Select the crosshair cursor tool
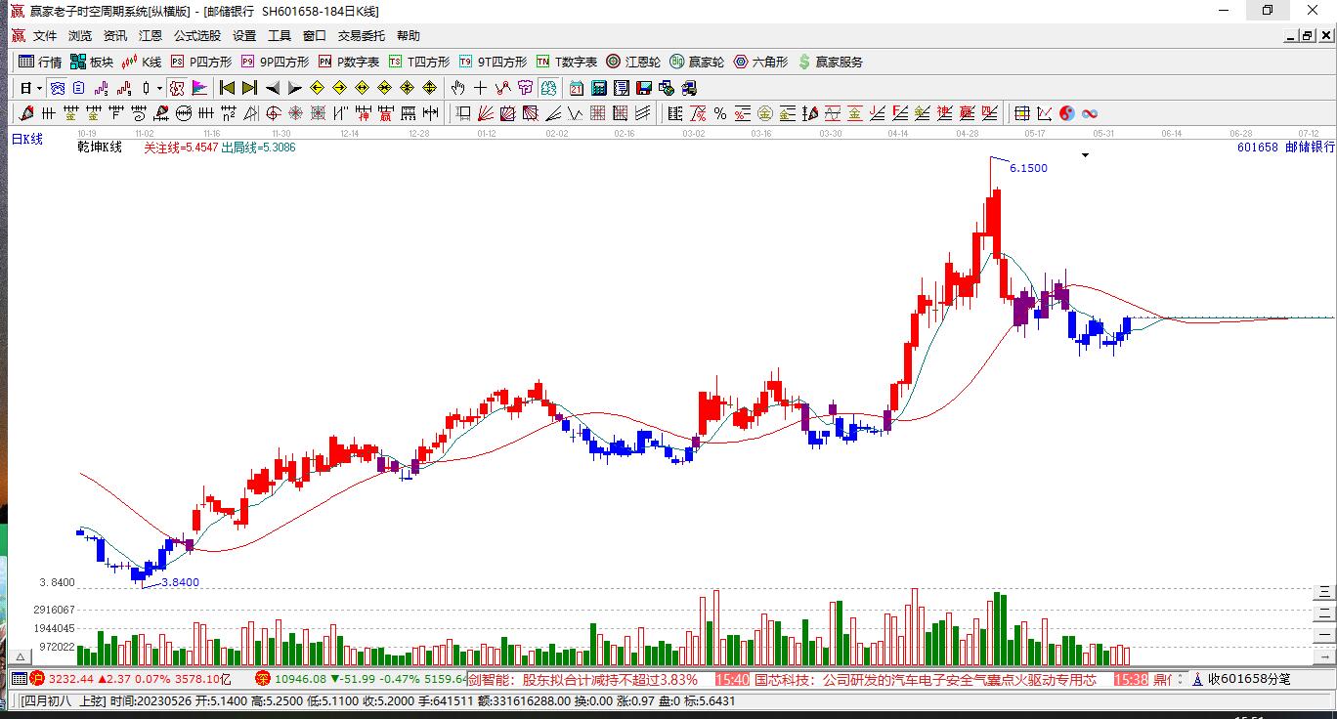 481,88
